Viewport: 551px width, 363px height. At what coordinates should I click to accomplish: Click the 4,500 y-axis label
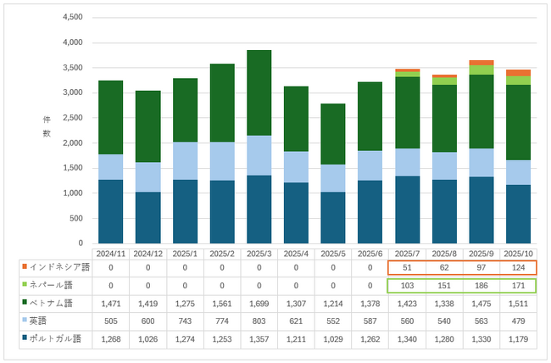[x=73, y=17]
